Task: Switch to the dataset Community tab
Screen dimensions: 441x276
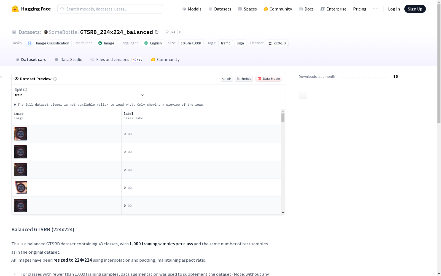Action: tap(165, 59)
